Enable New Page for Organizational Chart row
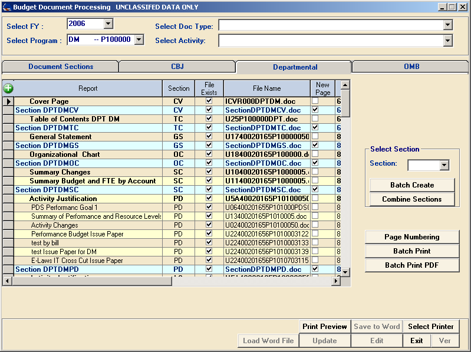The image size is (471, 352). 315,154
